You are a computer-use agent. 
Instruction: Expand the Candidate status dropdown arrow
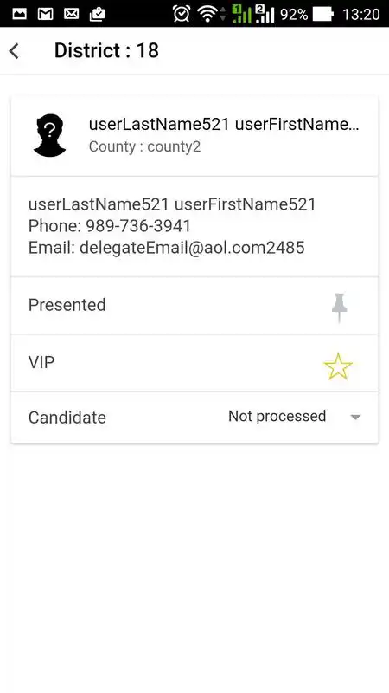click(x=355, y=417)
